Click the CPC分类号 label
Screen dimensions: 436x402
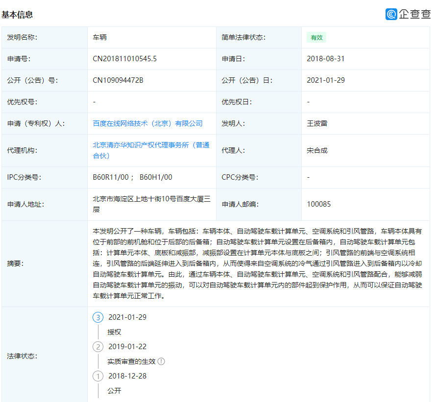[x=240, y=177]
